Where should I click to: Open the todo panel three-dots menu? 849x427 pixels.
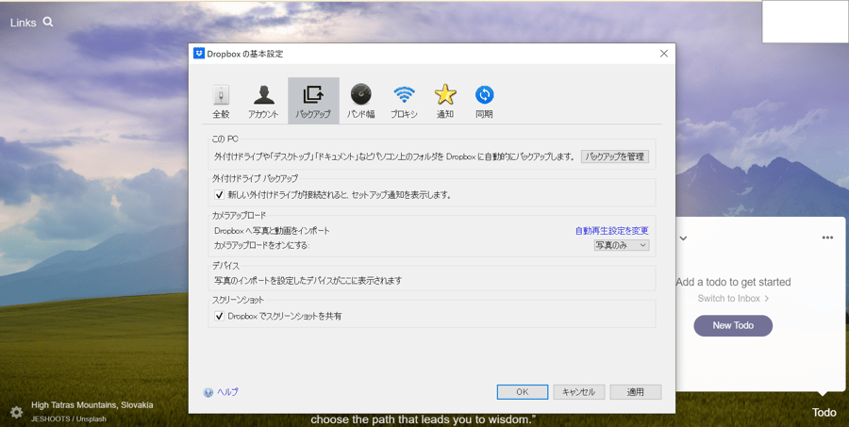(827, 238)
